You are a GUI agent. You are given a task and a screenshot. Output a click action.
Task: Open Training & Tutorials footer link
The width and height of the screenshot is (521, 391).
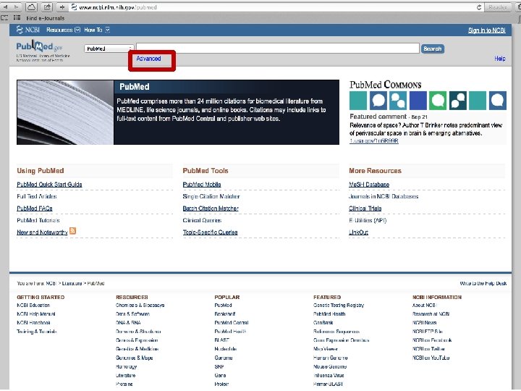coord(37,331)
